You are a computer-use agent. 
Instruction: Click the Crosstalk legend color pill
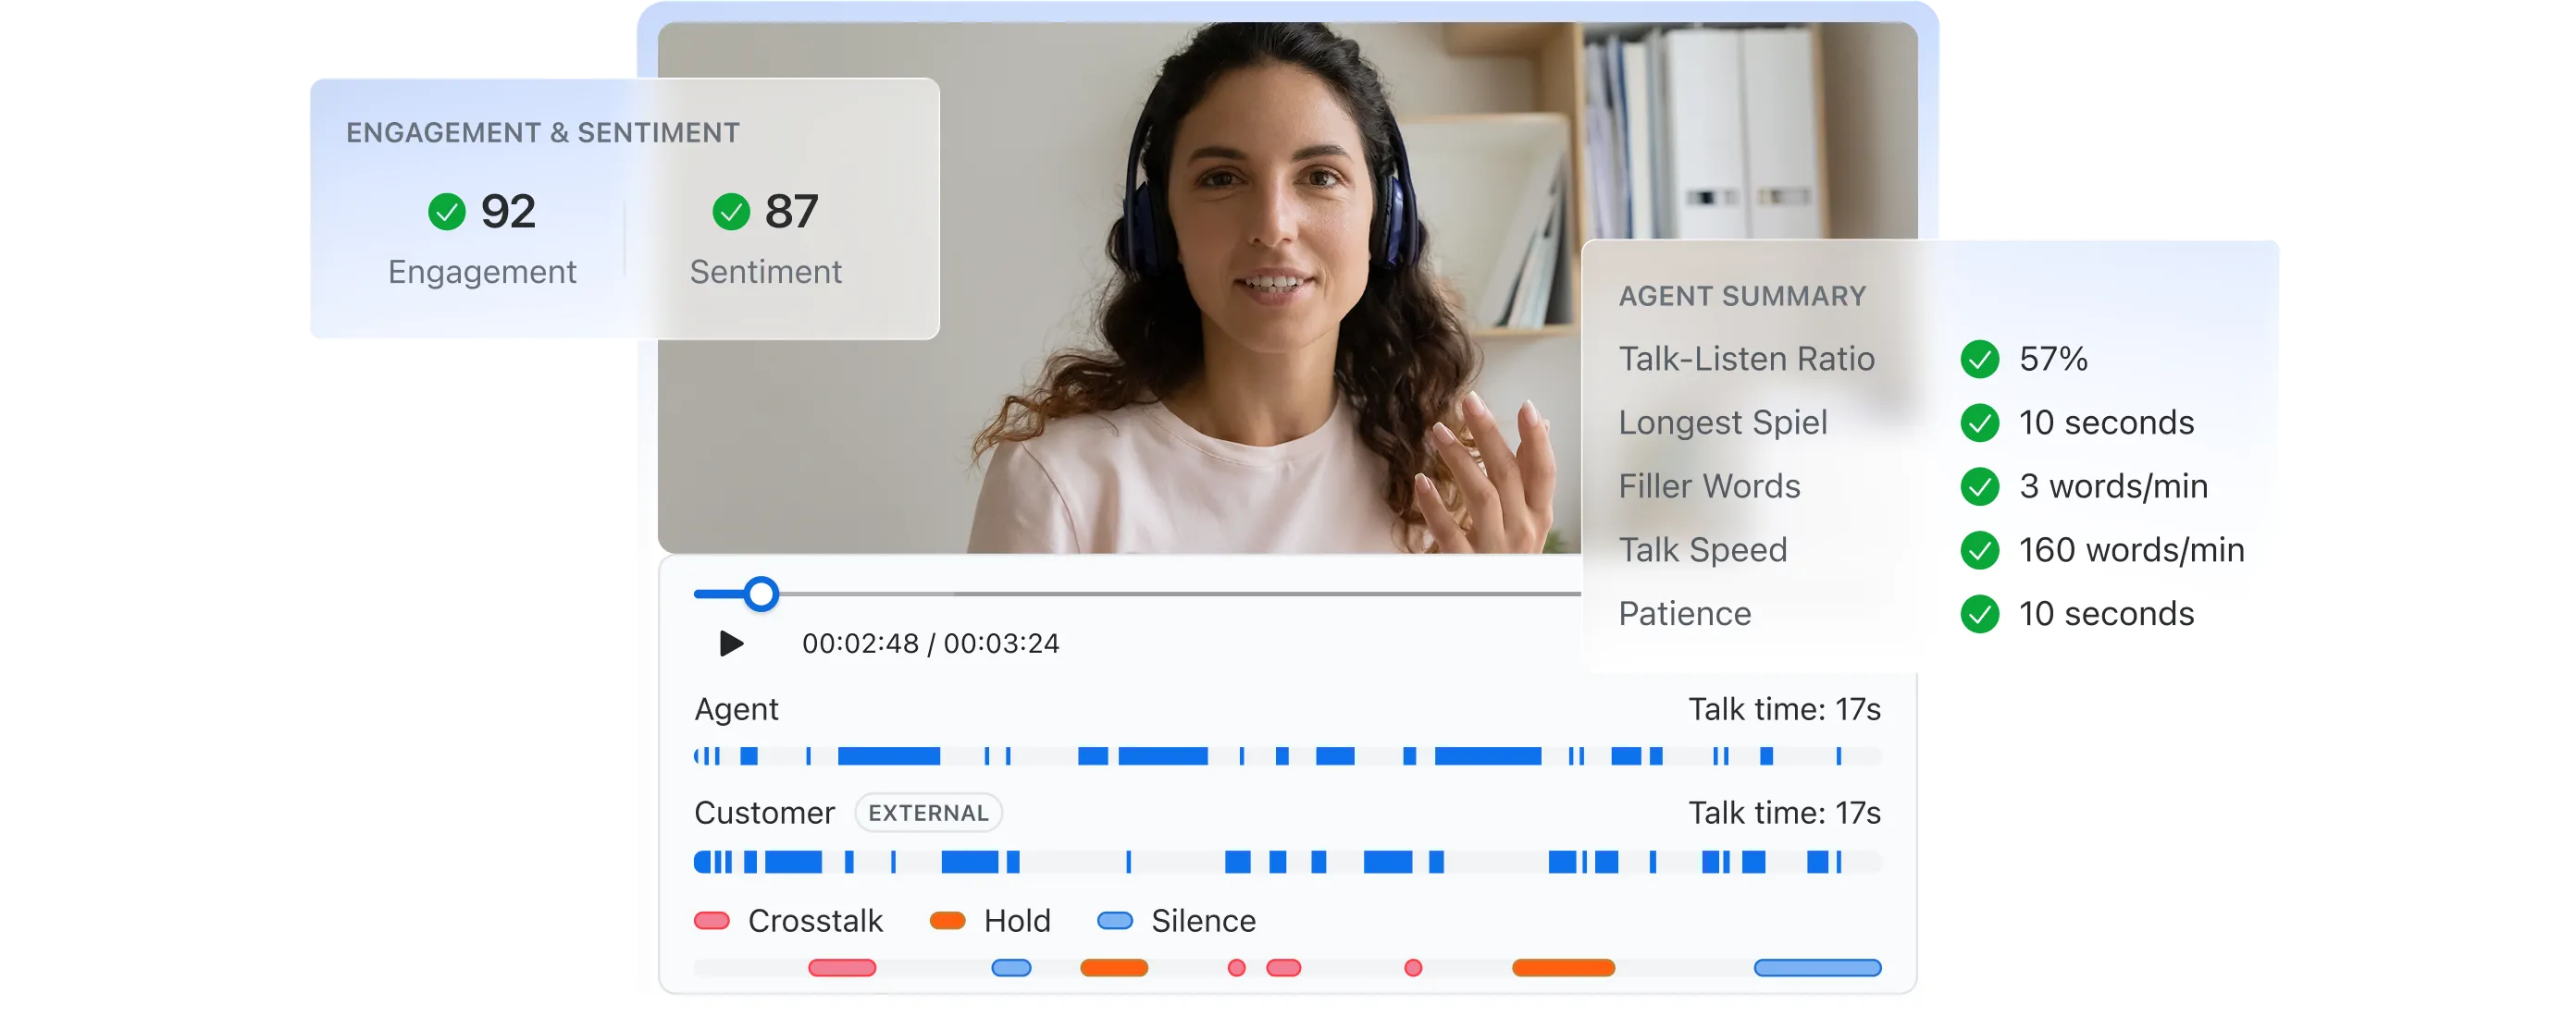click(x=712, y=920)
